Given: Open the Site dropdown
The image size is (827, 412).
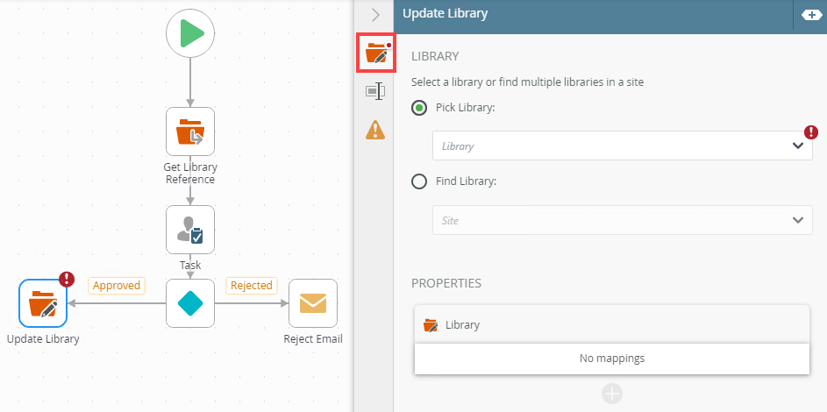Looking at the screenshot, I should [622, 221].
